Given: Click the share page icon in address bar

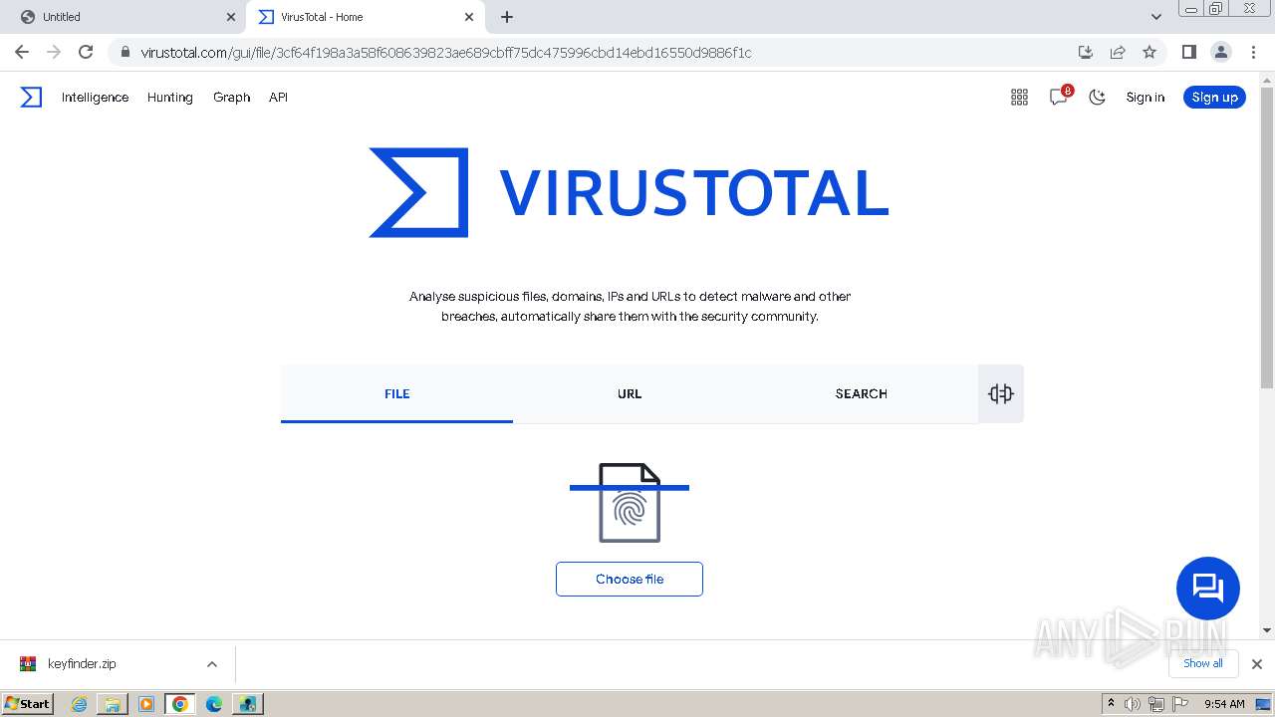Looking at the screenshot, I should click(1118, 52).
